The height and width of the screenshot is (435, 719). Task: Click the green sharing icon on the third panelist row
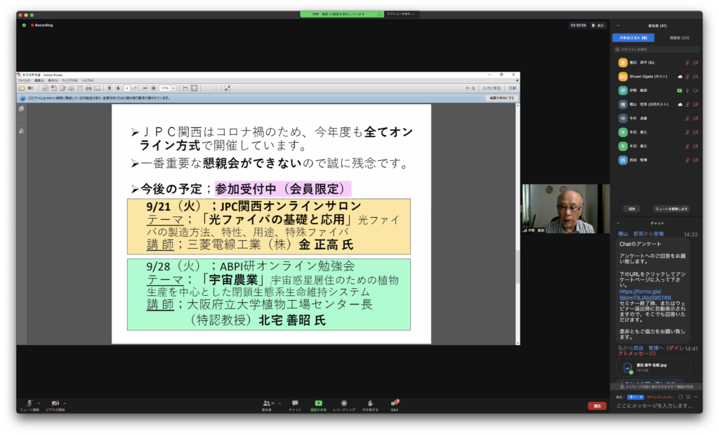680,91
